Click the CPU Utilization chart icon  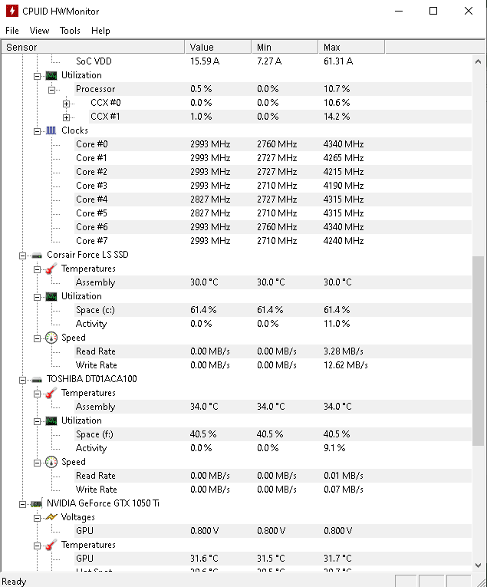[x=51, y=76]
